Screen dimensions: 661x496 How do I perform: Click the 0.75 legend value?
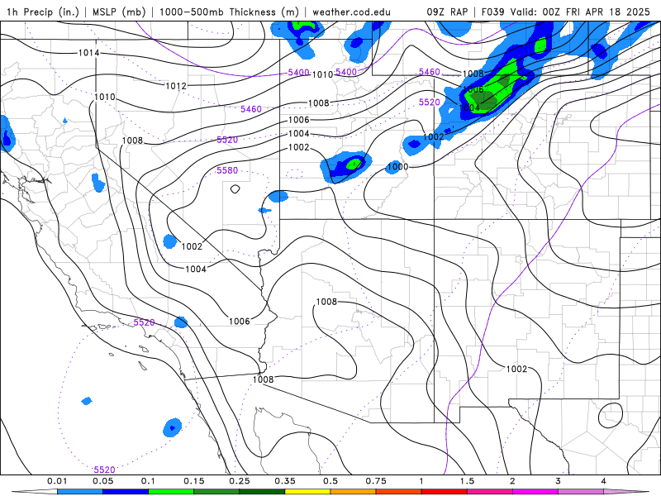[x=376, y=481]
